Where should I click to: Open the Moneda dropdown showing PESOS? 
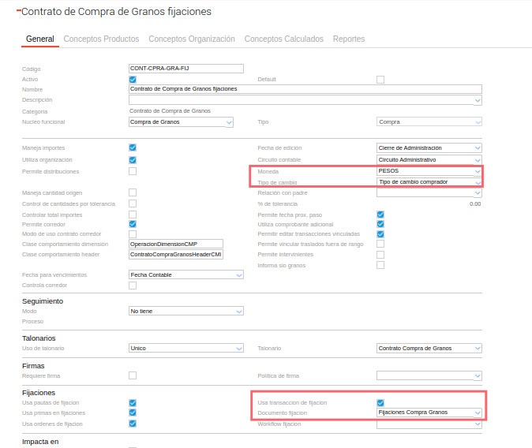coord(429,171)
